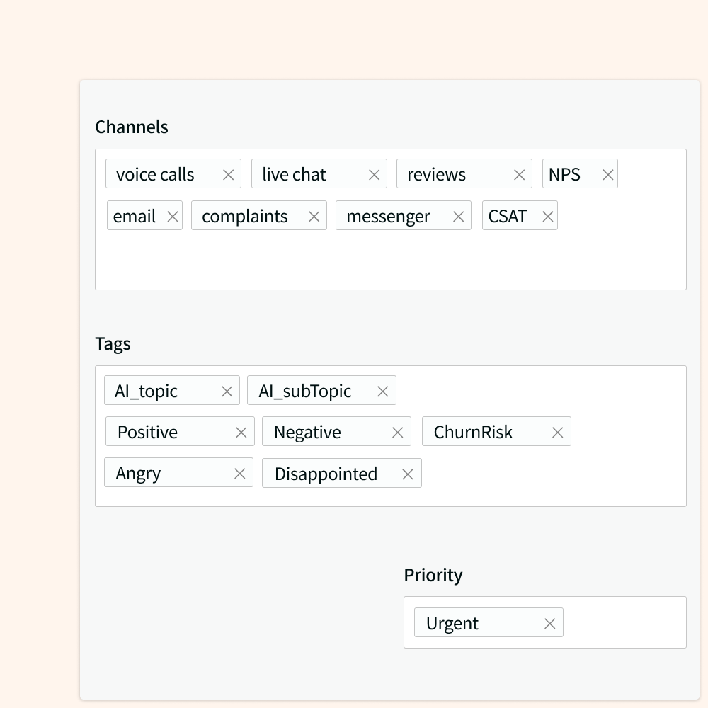
Task: Remove the ChurnRisk tag
Action: click(x=557, y=431)
